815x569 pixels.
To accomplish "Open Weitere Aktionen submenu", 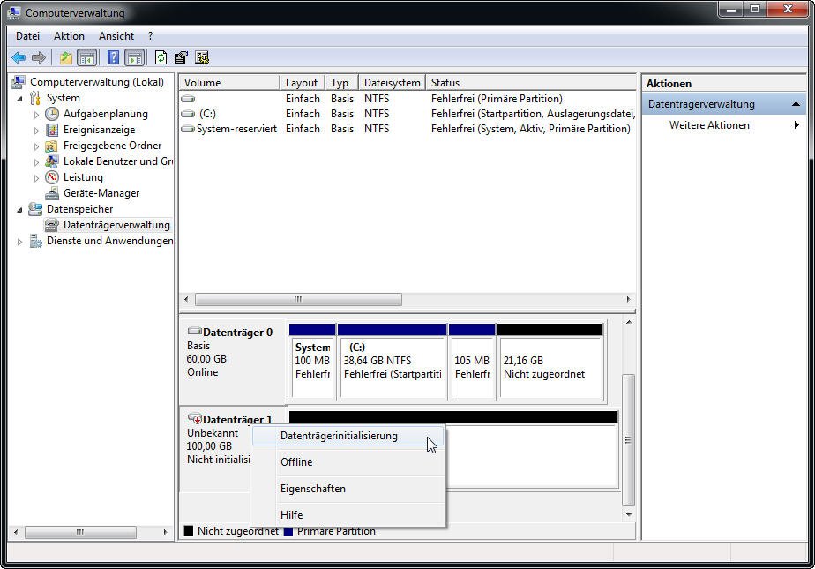I will point(724,124).
